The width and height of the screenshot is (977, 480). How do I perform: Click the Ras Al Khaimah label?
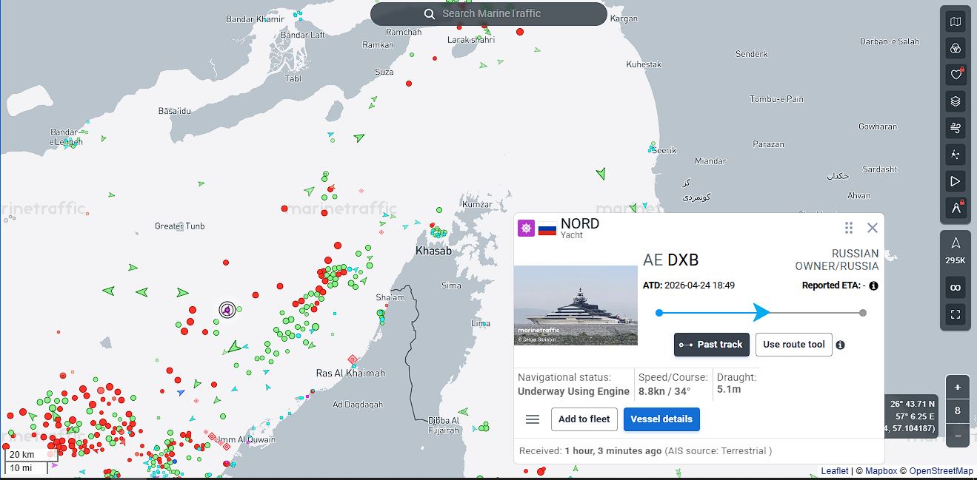tap(350, 373)
